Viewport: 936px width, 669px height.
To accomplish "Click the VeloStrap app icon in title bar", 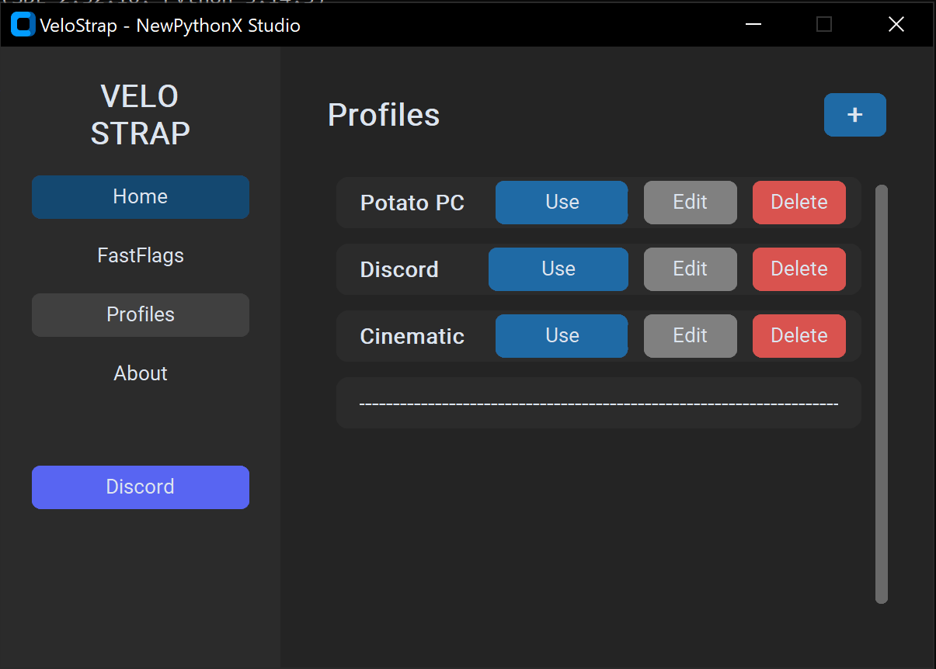I will coord(23,25).
